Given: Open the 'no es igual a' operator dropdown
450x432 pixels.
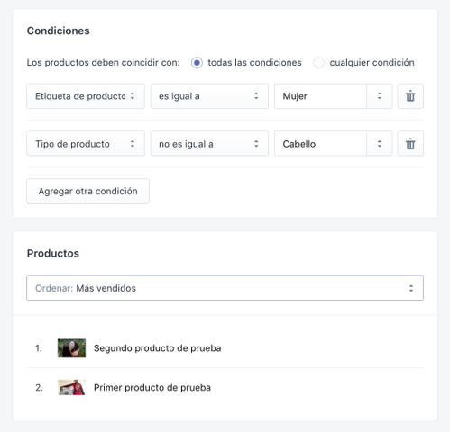Looking at the screenshot, I should (209, 144).
